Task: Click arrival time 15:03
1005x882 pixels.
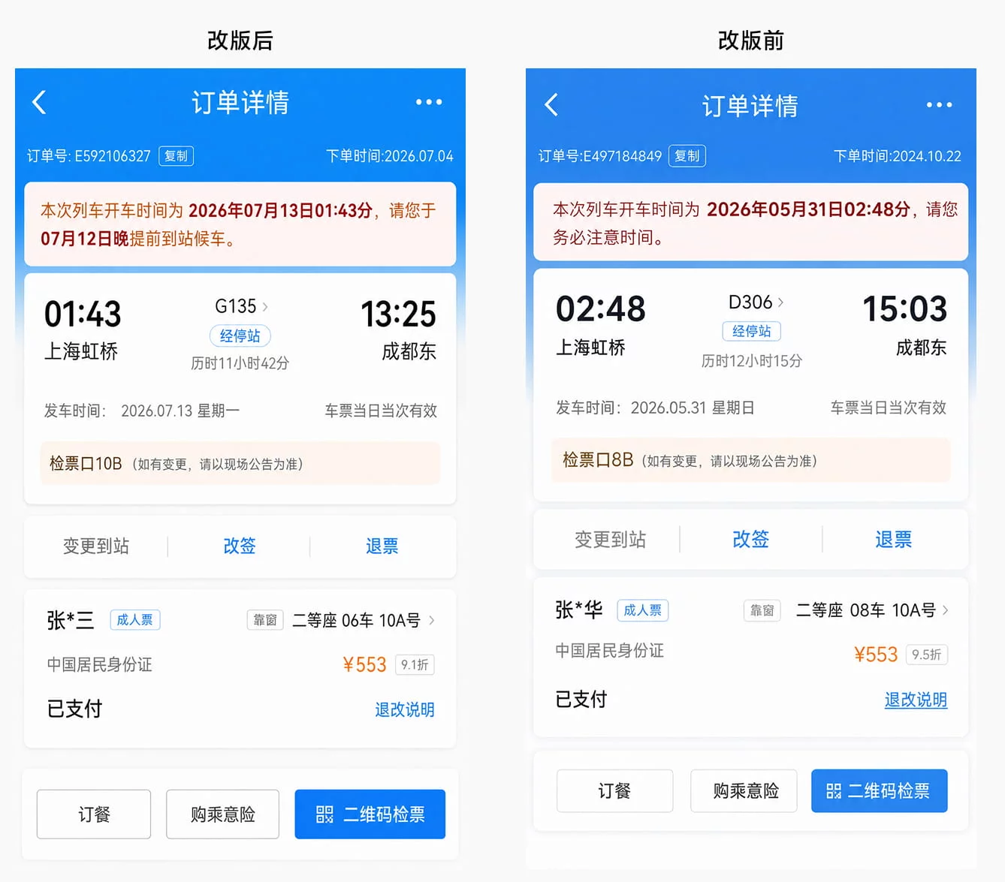Action: pyautogui.click(x=905, y=309)
